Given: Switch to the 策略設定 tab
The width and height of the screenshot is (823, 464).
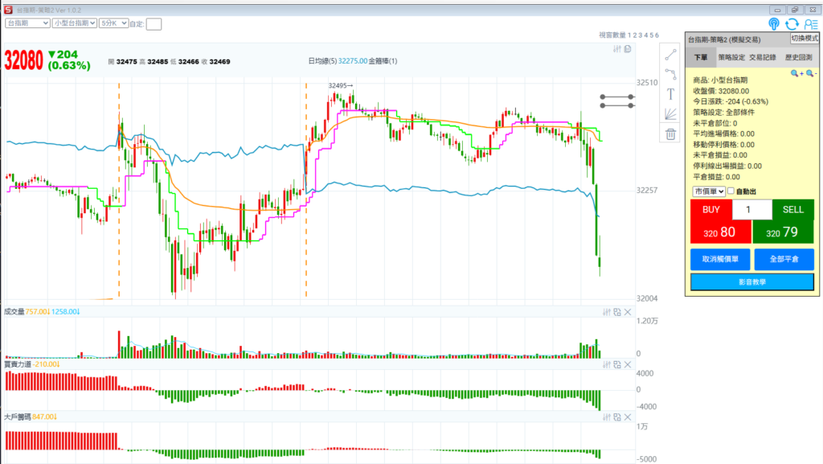Looking at the screenshot, I should pos(731,57).
